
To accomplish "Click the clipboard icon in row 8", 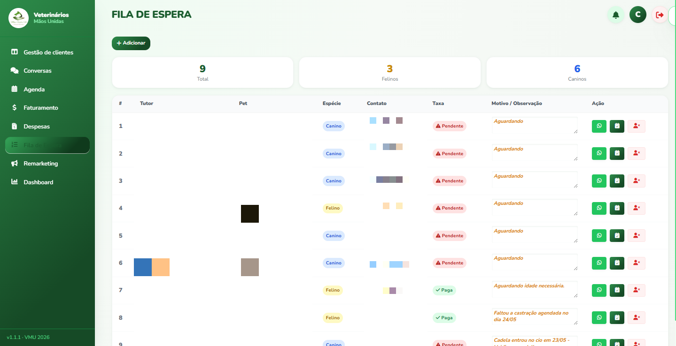I will click(617, 318).
